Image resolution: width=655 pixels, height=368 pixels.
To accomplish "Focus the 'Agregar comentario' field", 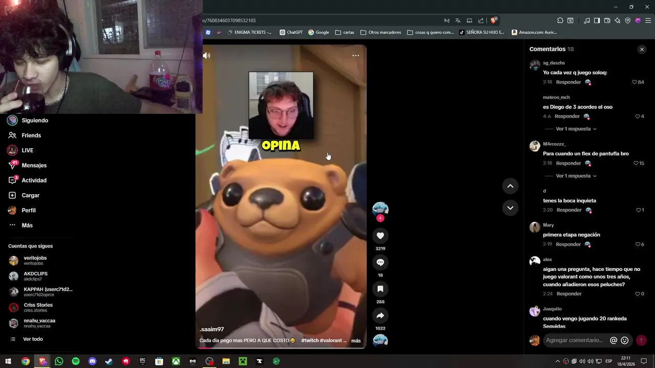I will click(575, 340).
